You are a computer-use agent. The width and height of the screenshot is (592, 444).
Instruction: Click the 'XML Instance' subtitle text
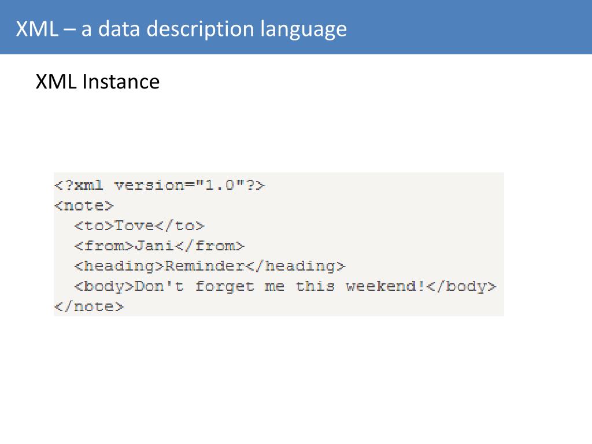pos(97,82)
